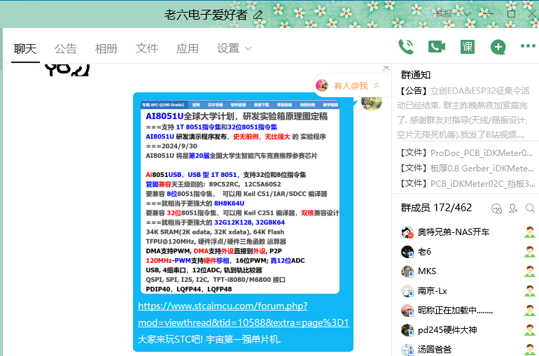Open the 立创EDA&ESP32 announcement text
Screen dimensions: 539x356
coord(463,113)
